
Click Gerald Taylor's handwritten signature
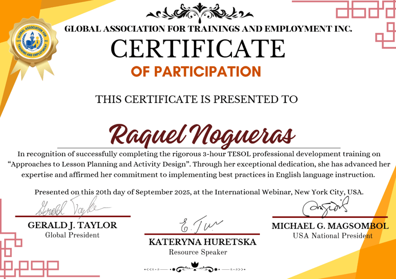click(x=73, y=206)
